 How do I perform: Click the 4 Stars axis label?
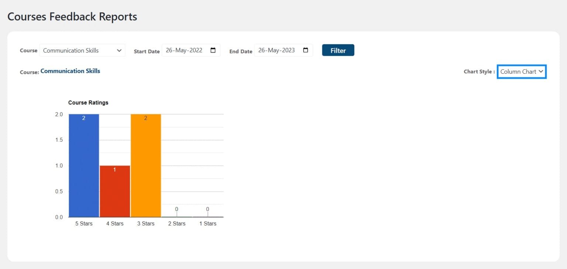pyautogui.click(x=115, y=224)
